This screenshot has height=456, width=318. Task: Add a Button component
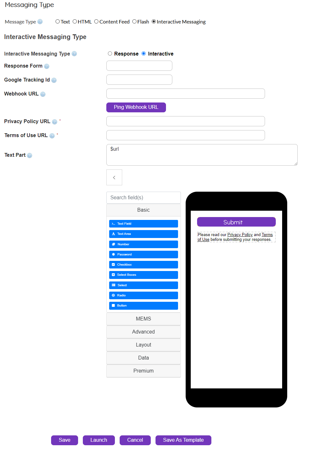[143, 305]
